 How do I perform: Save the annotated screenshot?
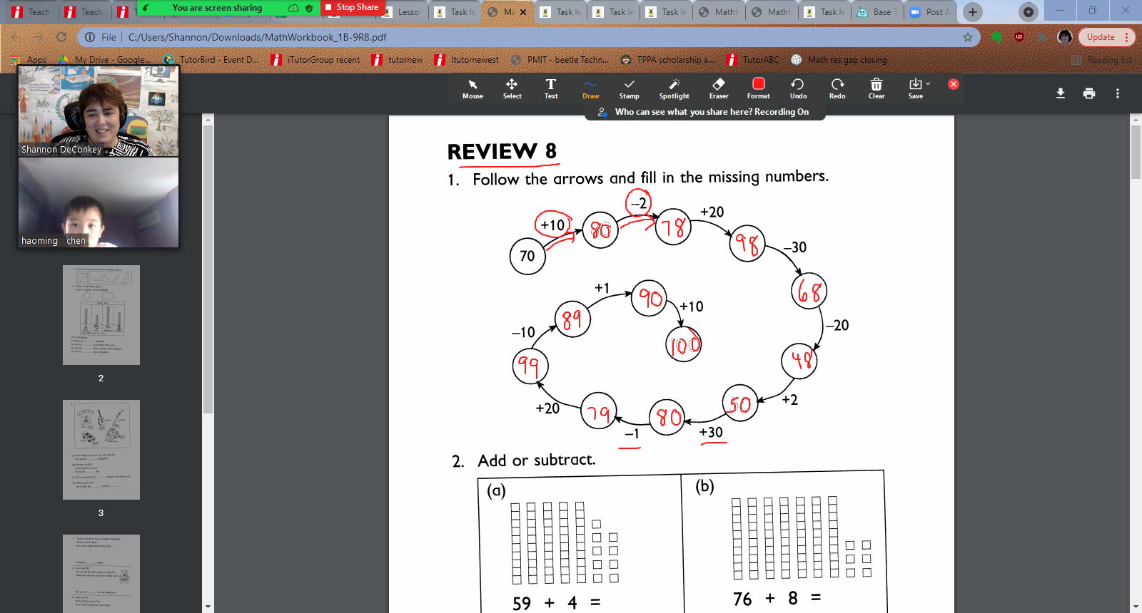[915, 89]
